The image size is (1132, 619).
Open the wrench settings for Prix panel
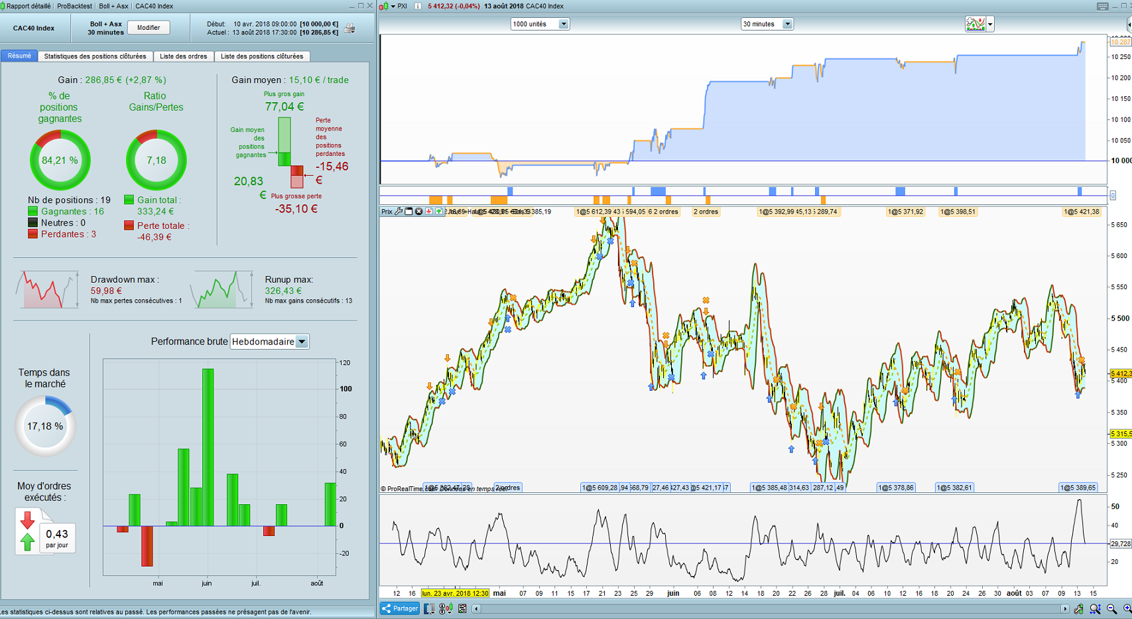coord(399,212)
